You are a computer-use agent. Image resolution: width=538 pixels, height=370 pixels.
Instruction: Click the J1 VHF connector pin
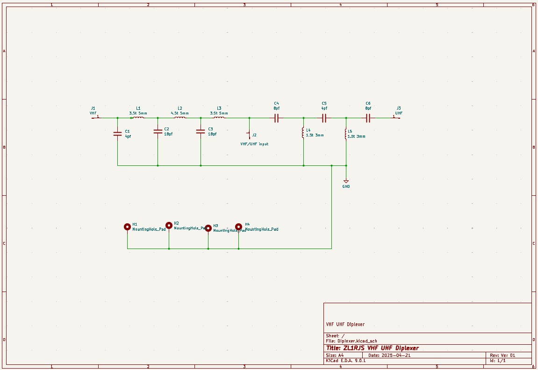point(95,118)
